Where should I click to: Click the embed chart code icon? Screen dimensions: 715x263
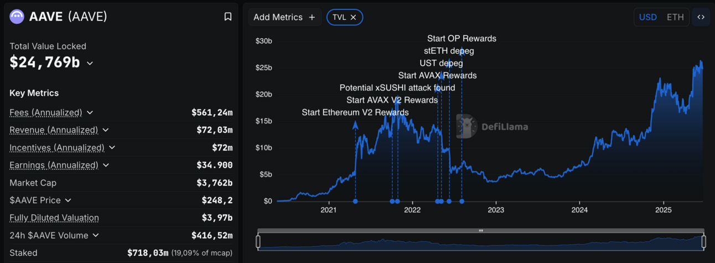701,17
